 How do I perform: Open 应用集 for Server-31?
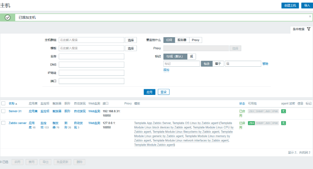coord(33,111)
